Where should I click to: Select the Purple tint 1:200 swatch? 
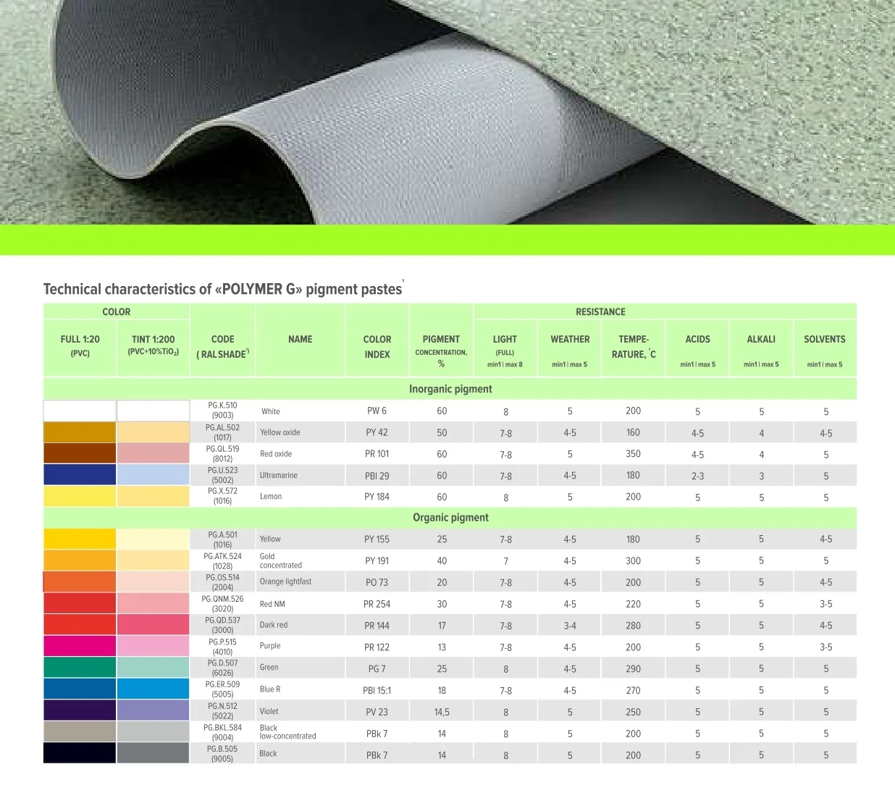(153, 645)
